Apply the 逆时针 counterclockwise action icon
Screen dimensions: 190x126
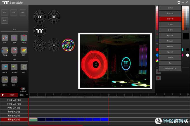14,67
